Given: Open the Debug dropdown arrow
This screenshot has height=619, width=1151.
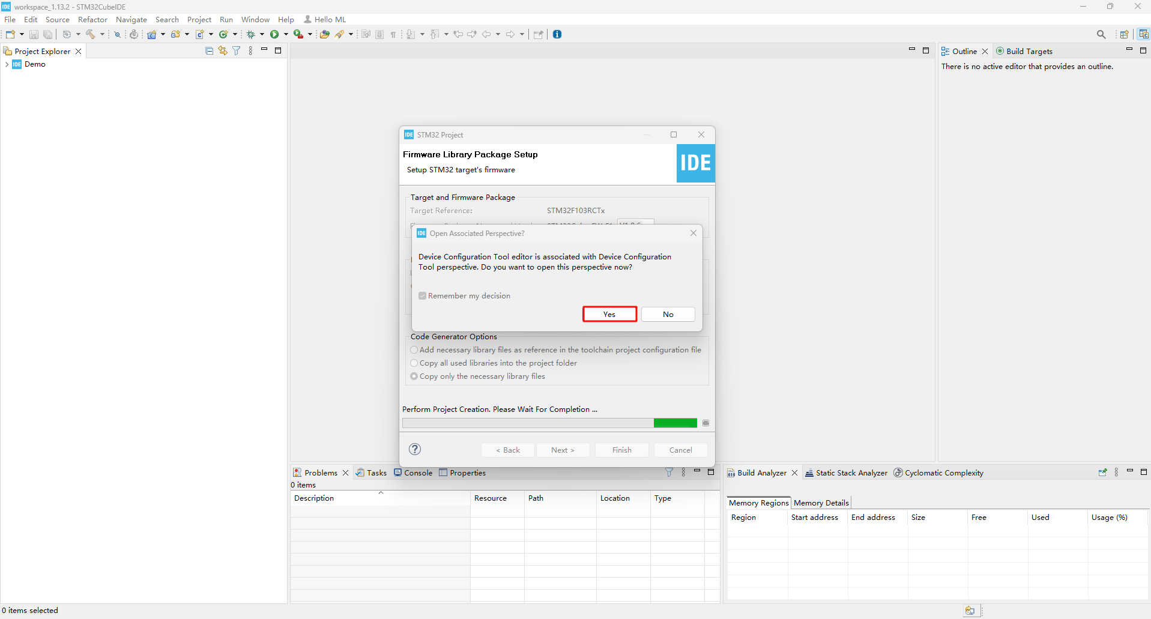Looking at the screenshot, I should 262,34.
